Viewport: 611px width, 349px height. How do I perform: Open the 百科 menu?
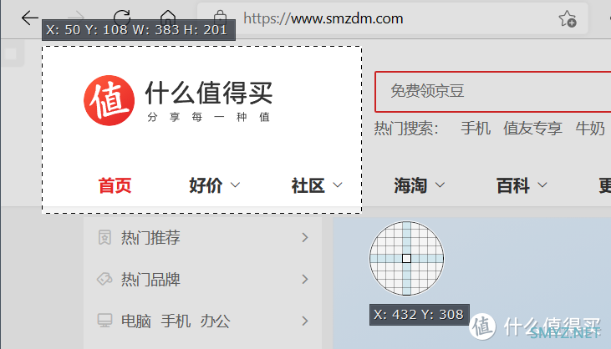pos(513,185)
